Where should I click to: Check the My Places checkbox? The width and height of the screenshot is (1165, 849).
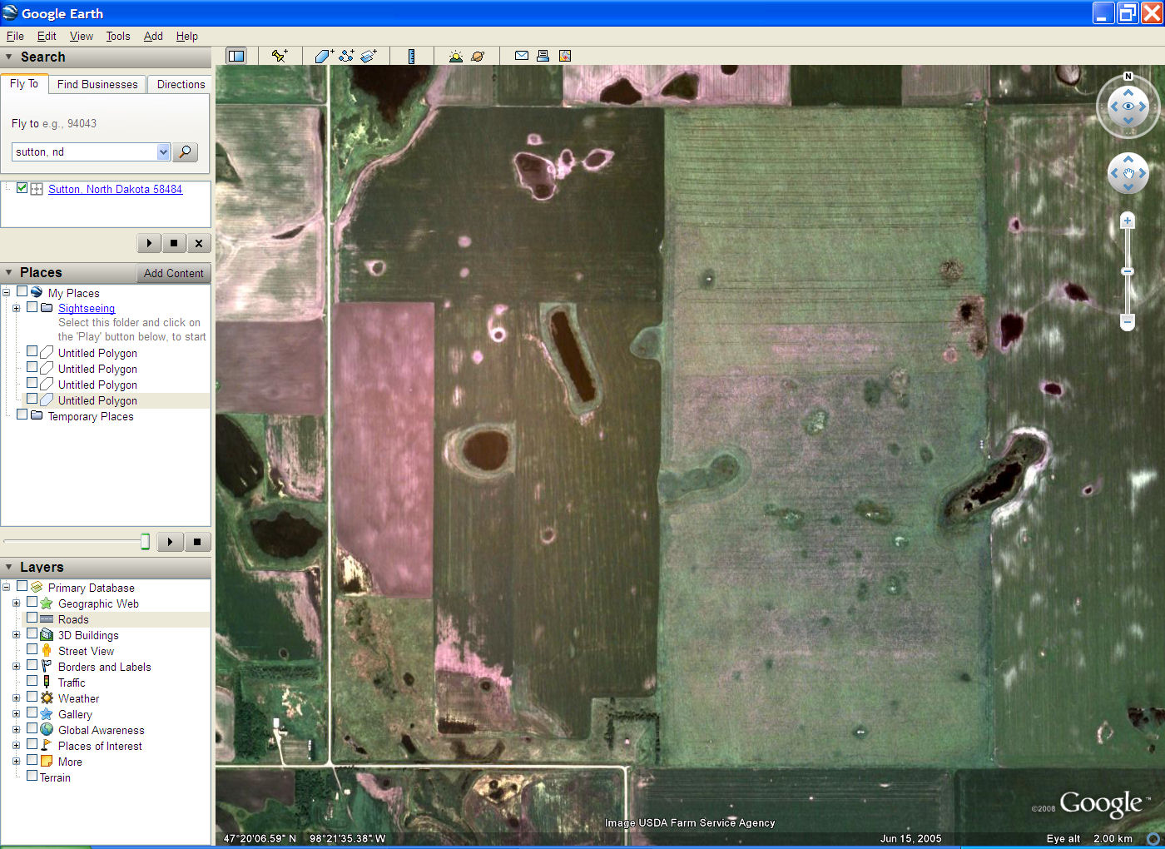[22, 292]
